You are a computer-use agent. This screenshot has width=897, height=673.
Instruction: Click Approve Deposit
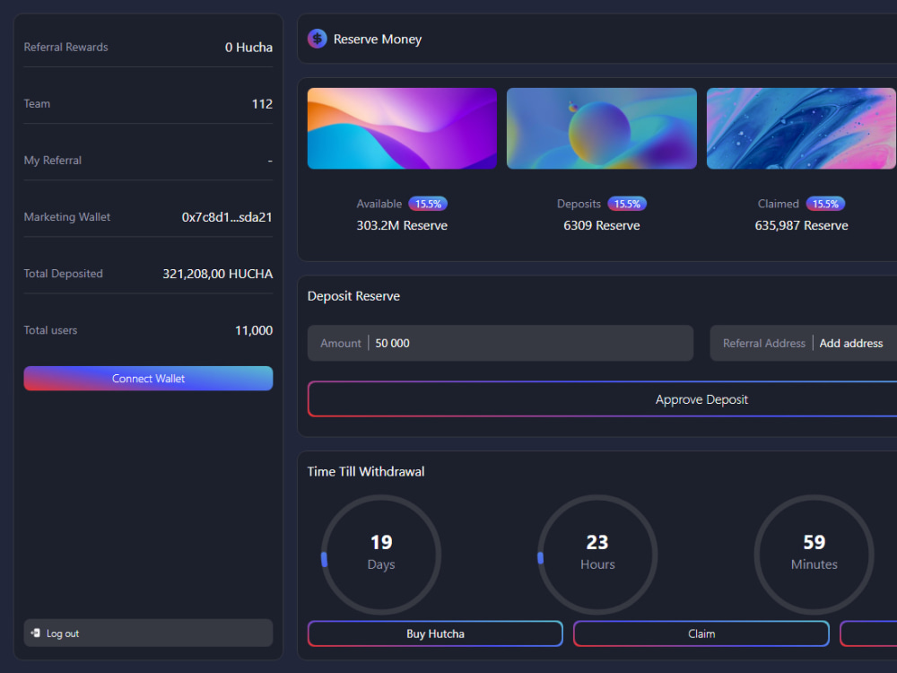pyautogui.click(x=701, y=399)
